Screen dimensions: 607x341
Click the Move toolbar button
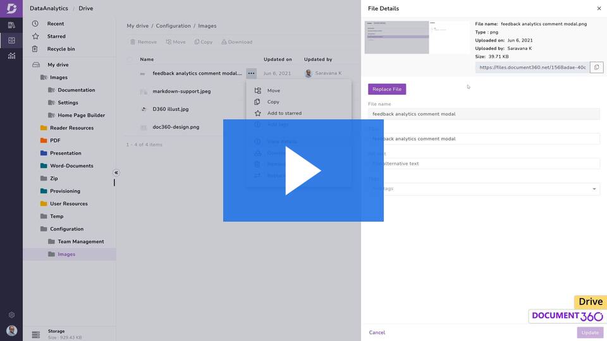176,42
